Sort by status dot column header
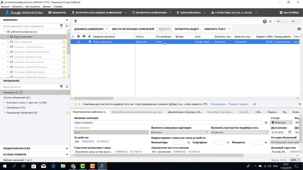This screenshot has height=170, width=303. [89, 36]
